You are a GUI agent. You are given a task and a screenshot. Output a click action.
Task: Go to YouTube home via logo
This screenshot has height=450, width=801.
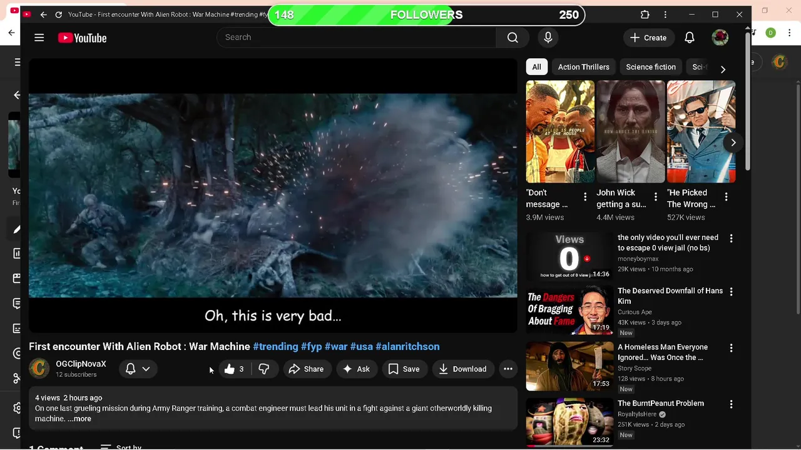(x=82, y=38)
